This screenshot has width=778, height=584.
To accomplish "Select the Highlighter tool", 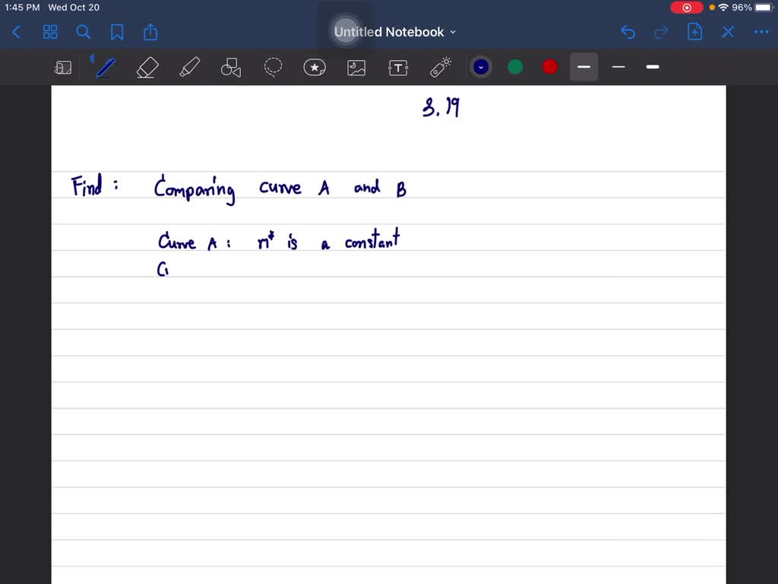I will click(x=189, y=67).
